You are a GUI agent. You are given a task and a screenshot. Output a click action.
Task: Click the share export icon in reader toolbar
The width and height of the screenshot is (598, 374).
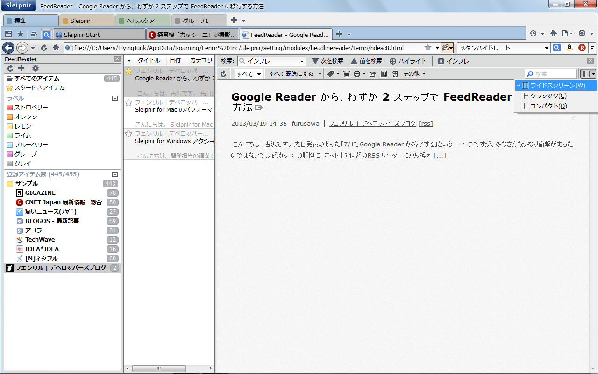(372, 74)
